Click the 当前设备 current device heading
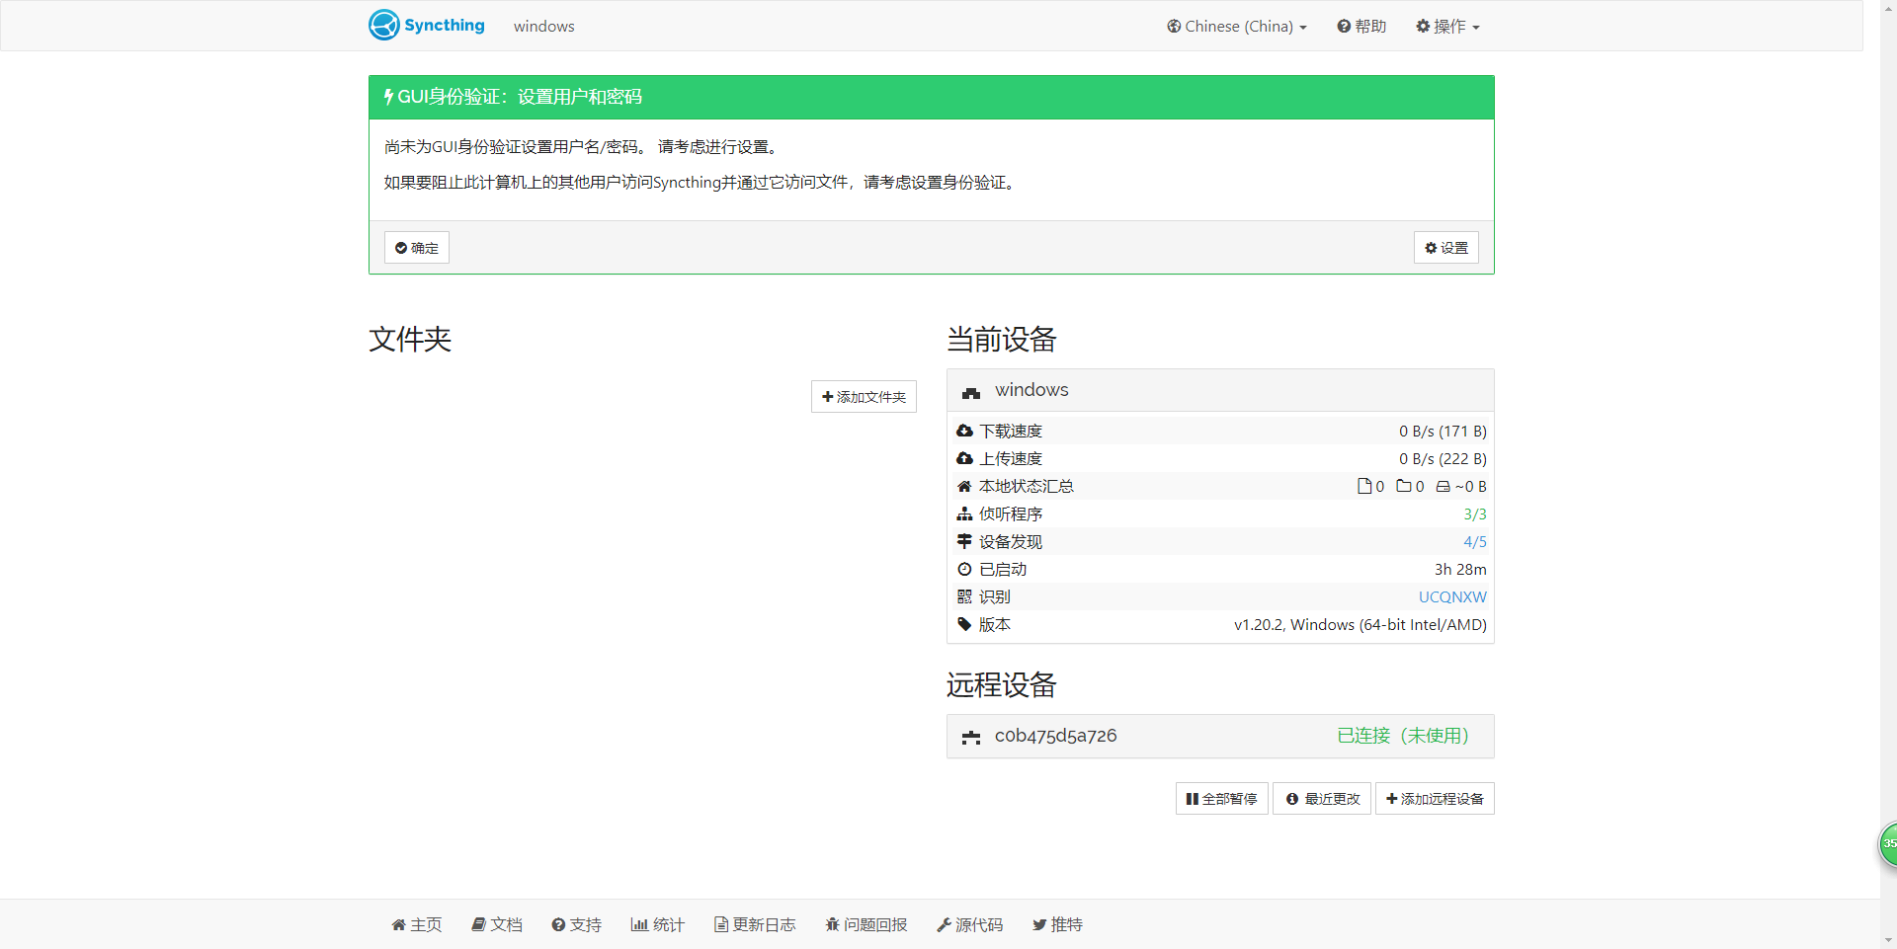The image size is (1897, 949). click(1002, 339)
